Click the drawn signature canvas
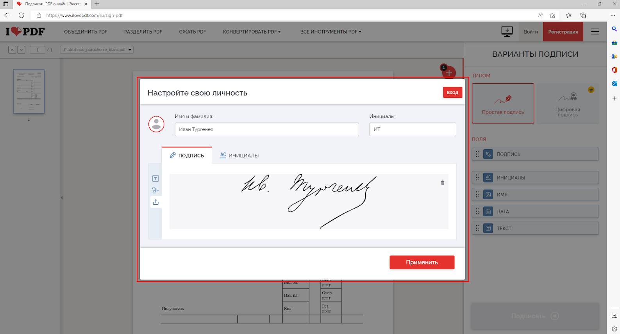This screenshot has width=620, height=334. tap(309, 201)
